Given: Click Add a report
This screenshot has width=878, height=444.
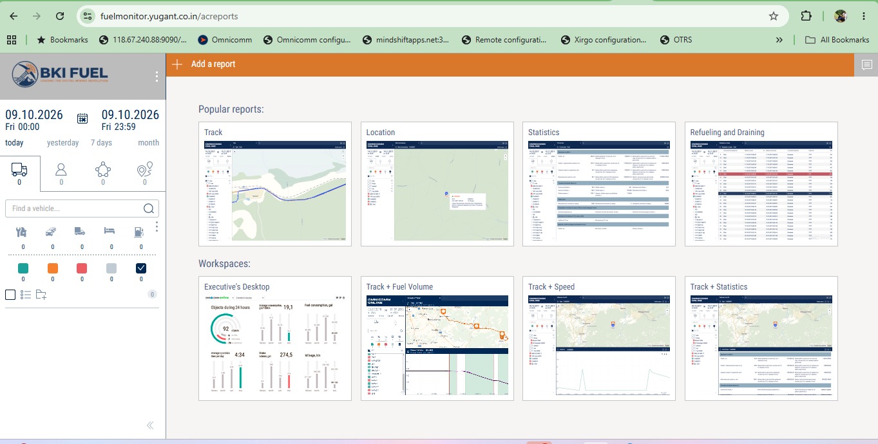Looking at the screenshot, I should [x=213, y=64].
